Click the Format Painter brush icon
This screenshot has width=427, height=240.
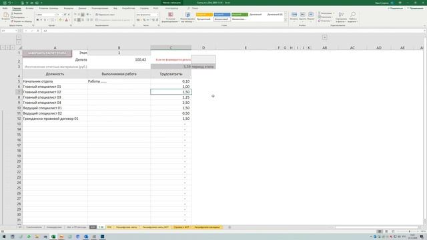(12, 21)
